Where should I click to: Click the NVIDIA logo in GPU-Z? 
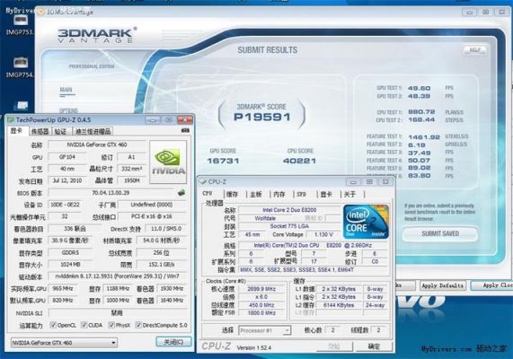pyautogui.click(x=168, y=162)
